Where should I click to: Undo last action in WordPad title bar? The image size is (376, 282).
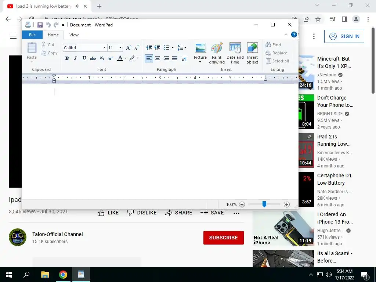[x=48, y=25]
